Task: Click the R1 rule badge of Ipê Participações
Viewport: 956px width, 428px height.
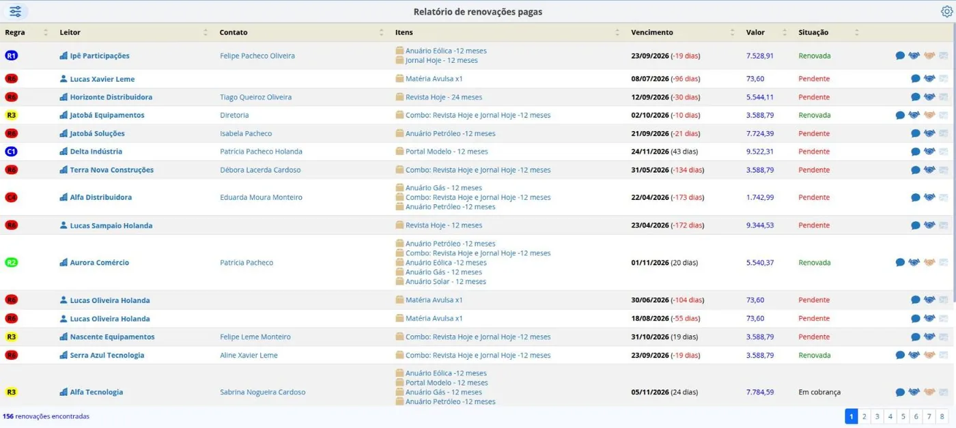Action: (x=11, y=56)
